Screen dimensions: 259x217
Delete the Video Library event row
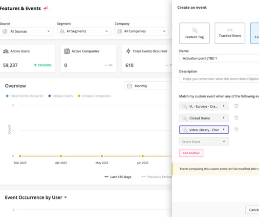pyautogui.click(x=237, y=129)
